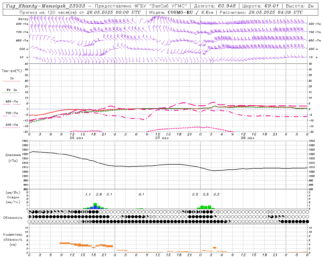Click the 850 гПа temperature legend entry

(12, 102)
